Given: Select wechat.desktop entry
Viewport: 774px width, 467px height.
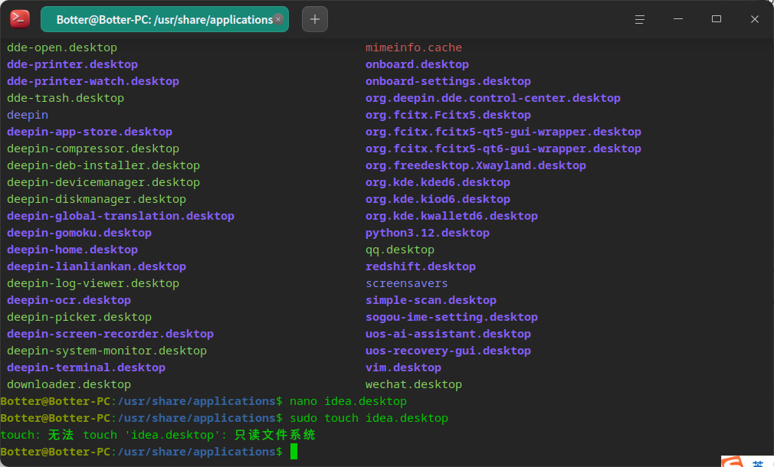Looking at the screenshot, I should click(414, 384).
